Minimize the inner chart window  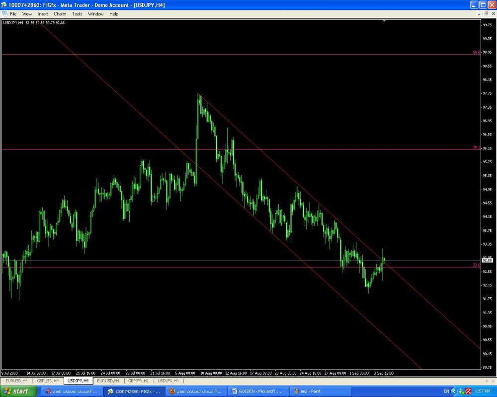pyautogui.click(x=479, y=14)
